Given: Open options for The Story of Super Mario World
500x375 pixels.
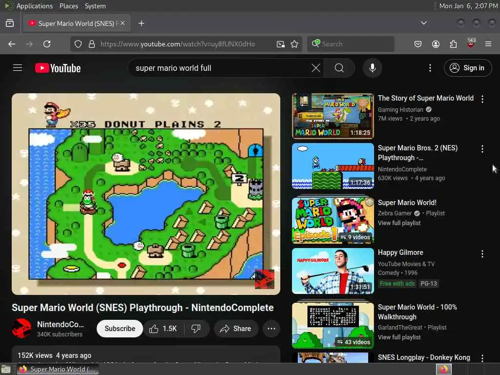Looking at the screenshot, I should [x=482, y=99].
